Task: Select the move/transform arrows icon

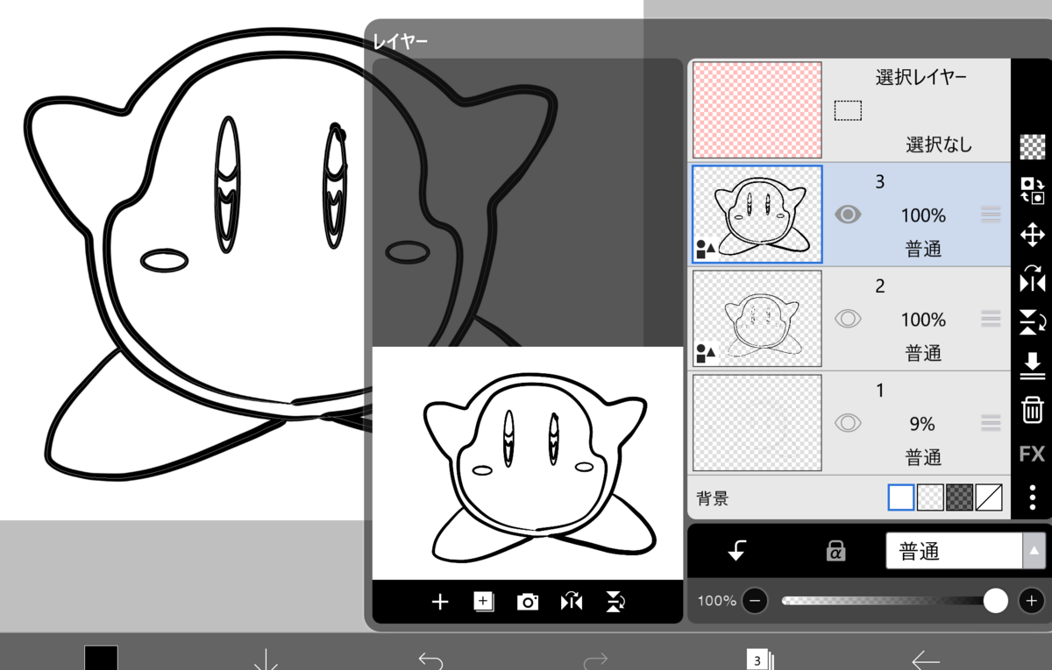Action: pos(1032,235)
